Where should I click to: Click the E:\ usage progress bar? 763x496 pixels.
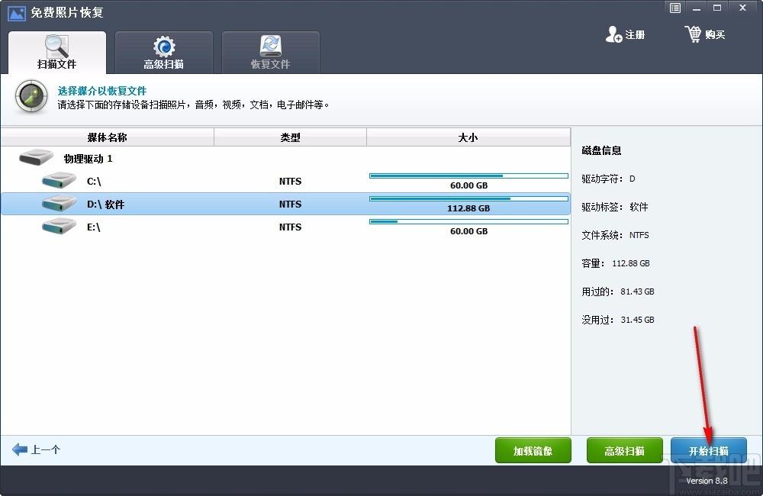(468, 221)
